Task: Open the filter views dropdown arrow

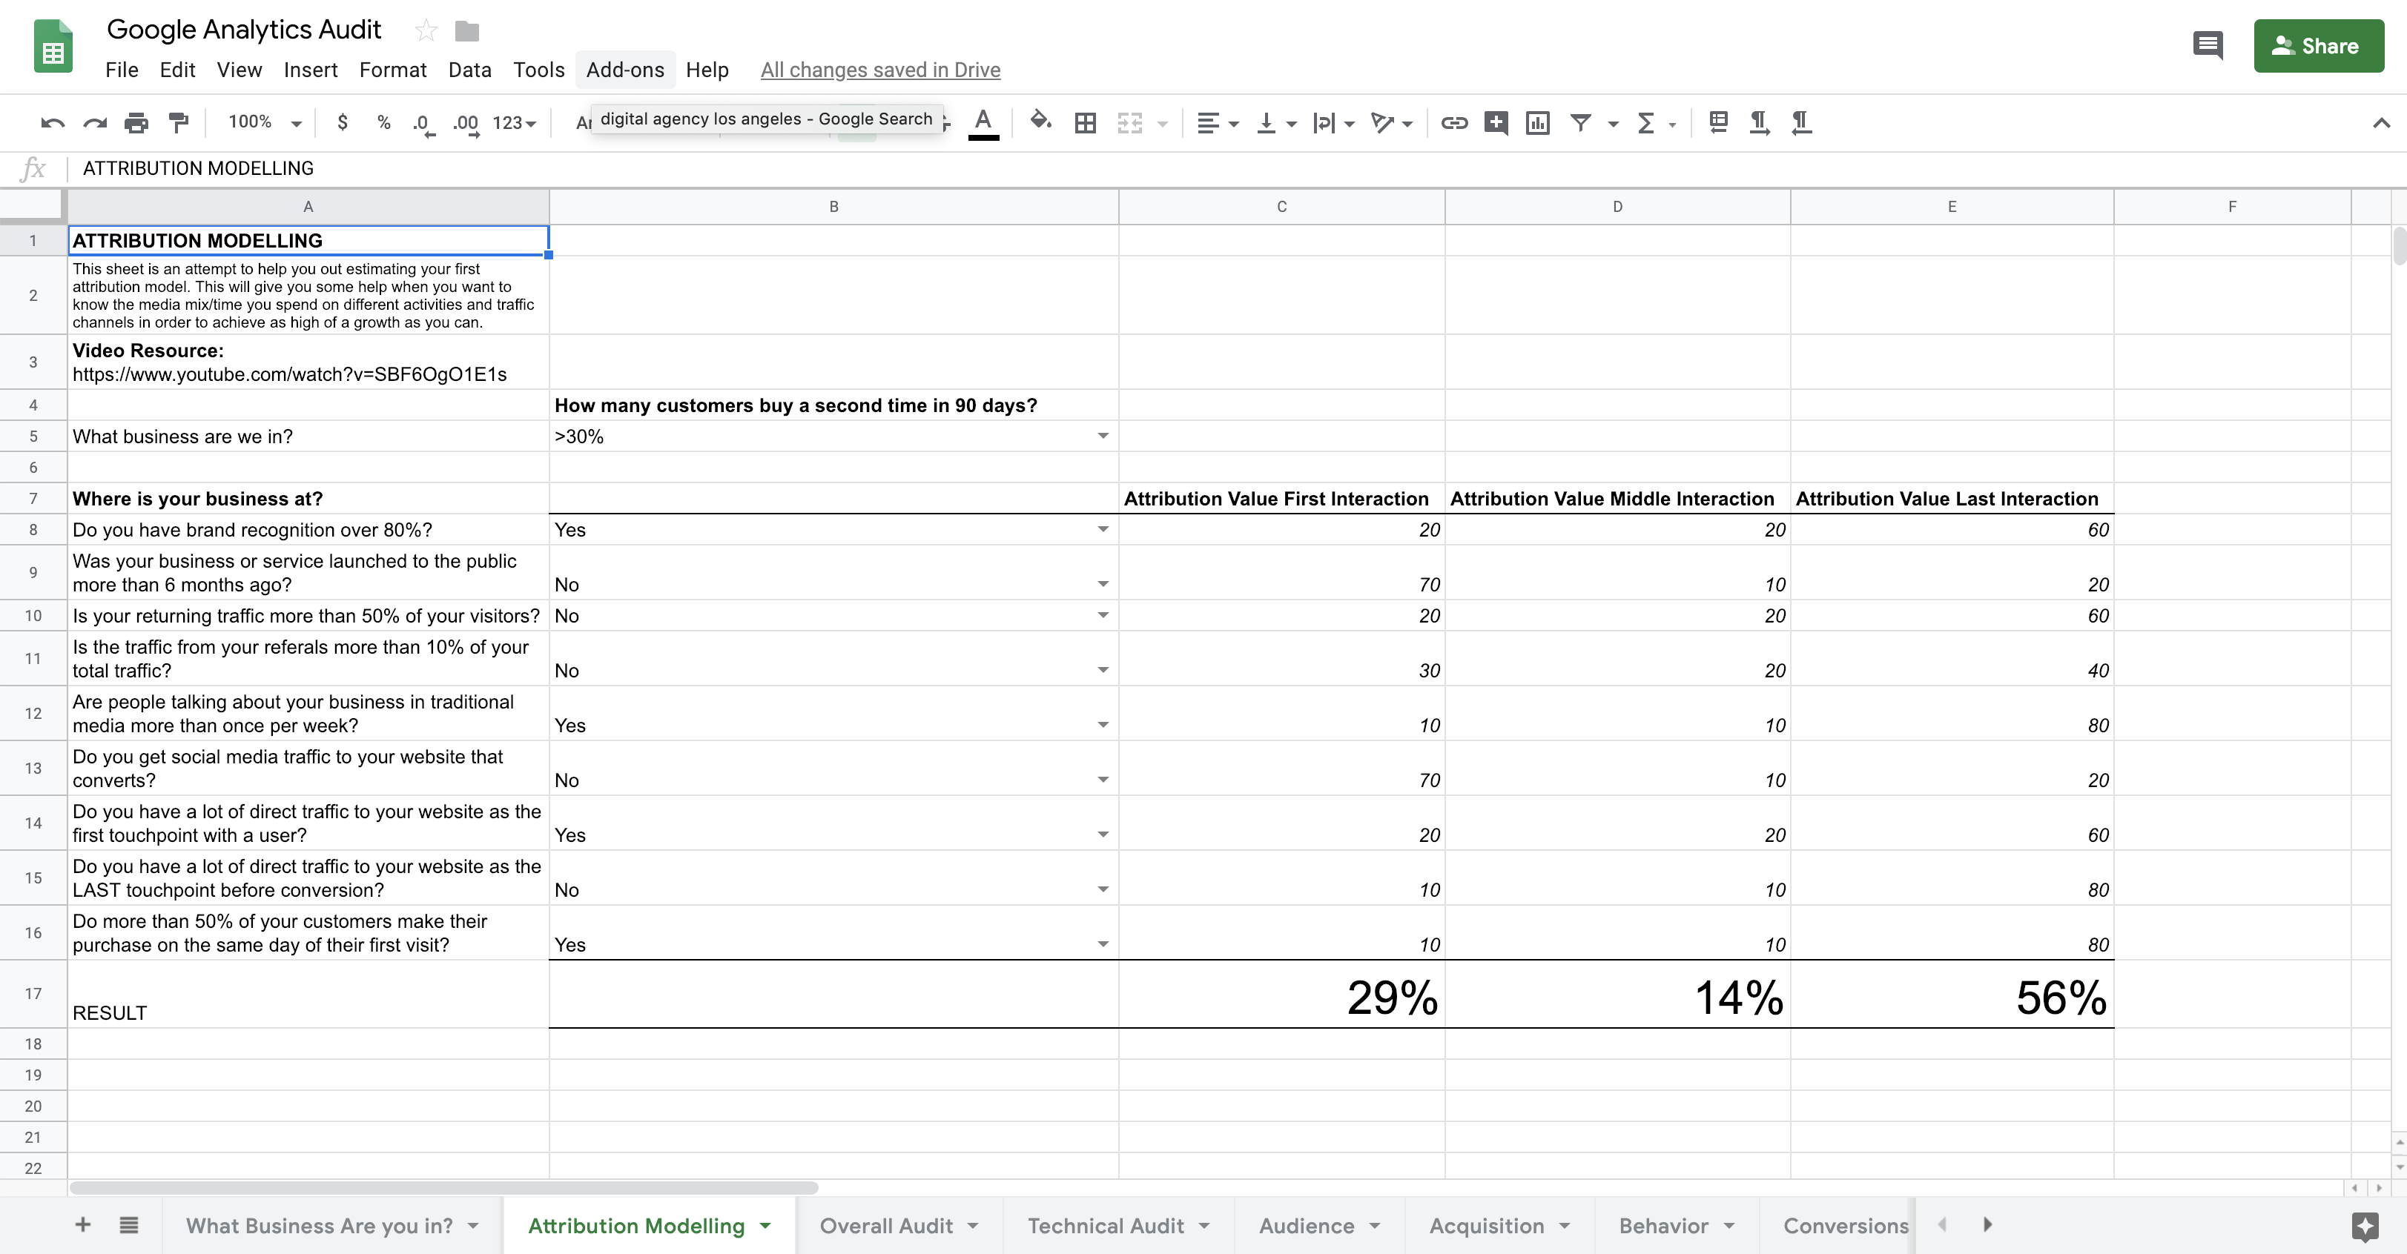Action: pyautogui.click(x=1613, y=123)
